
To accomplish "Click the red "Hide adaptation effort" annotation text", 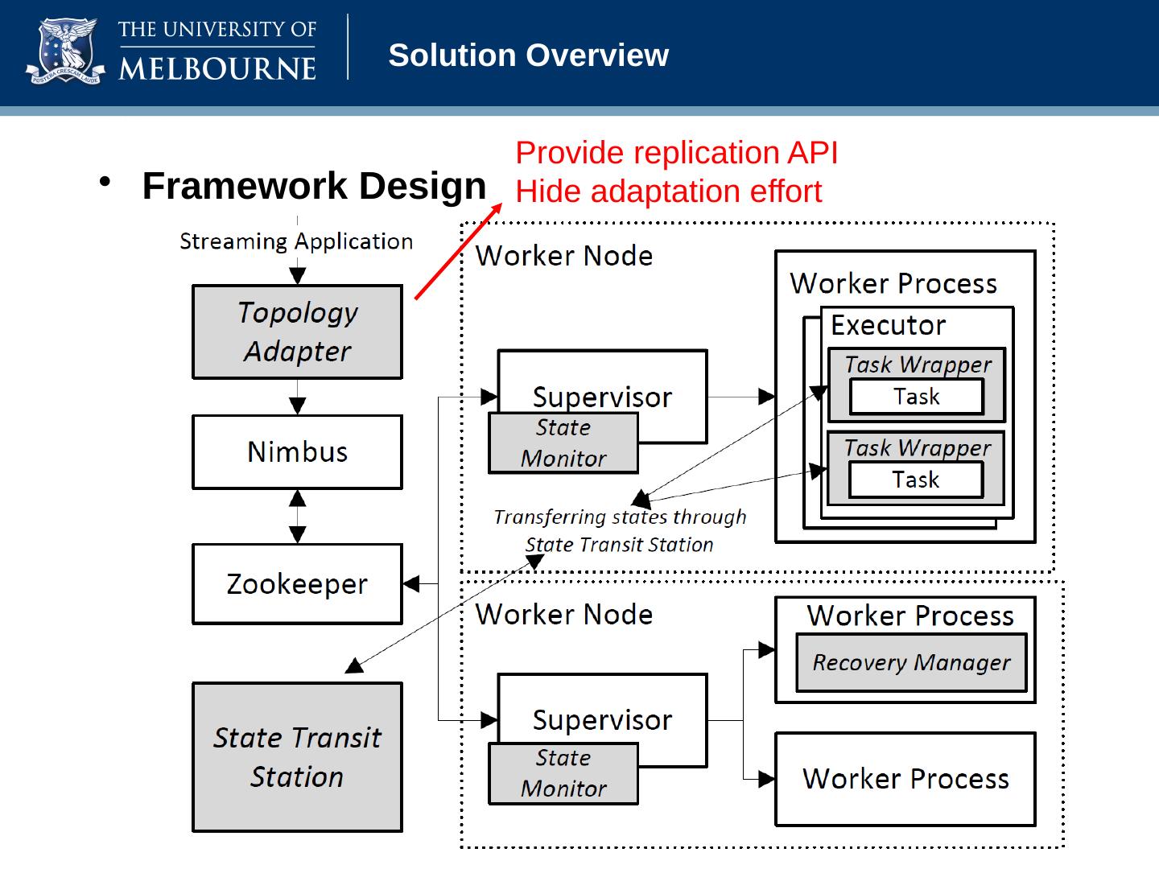I will [x=669, y=192].
